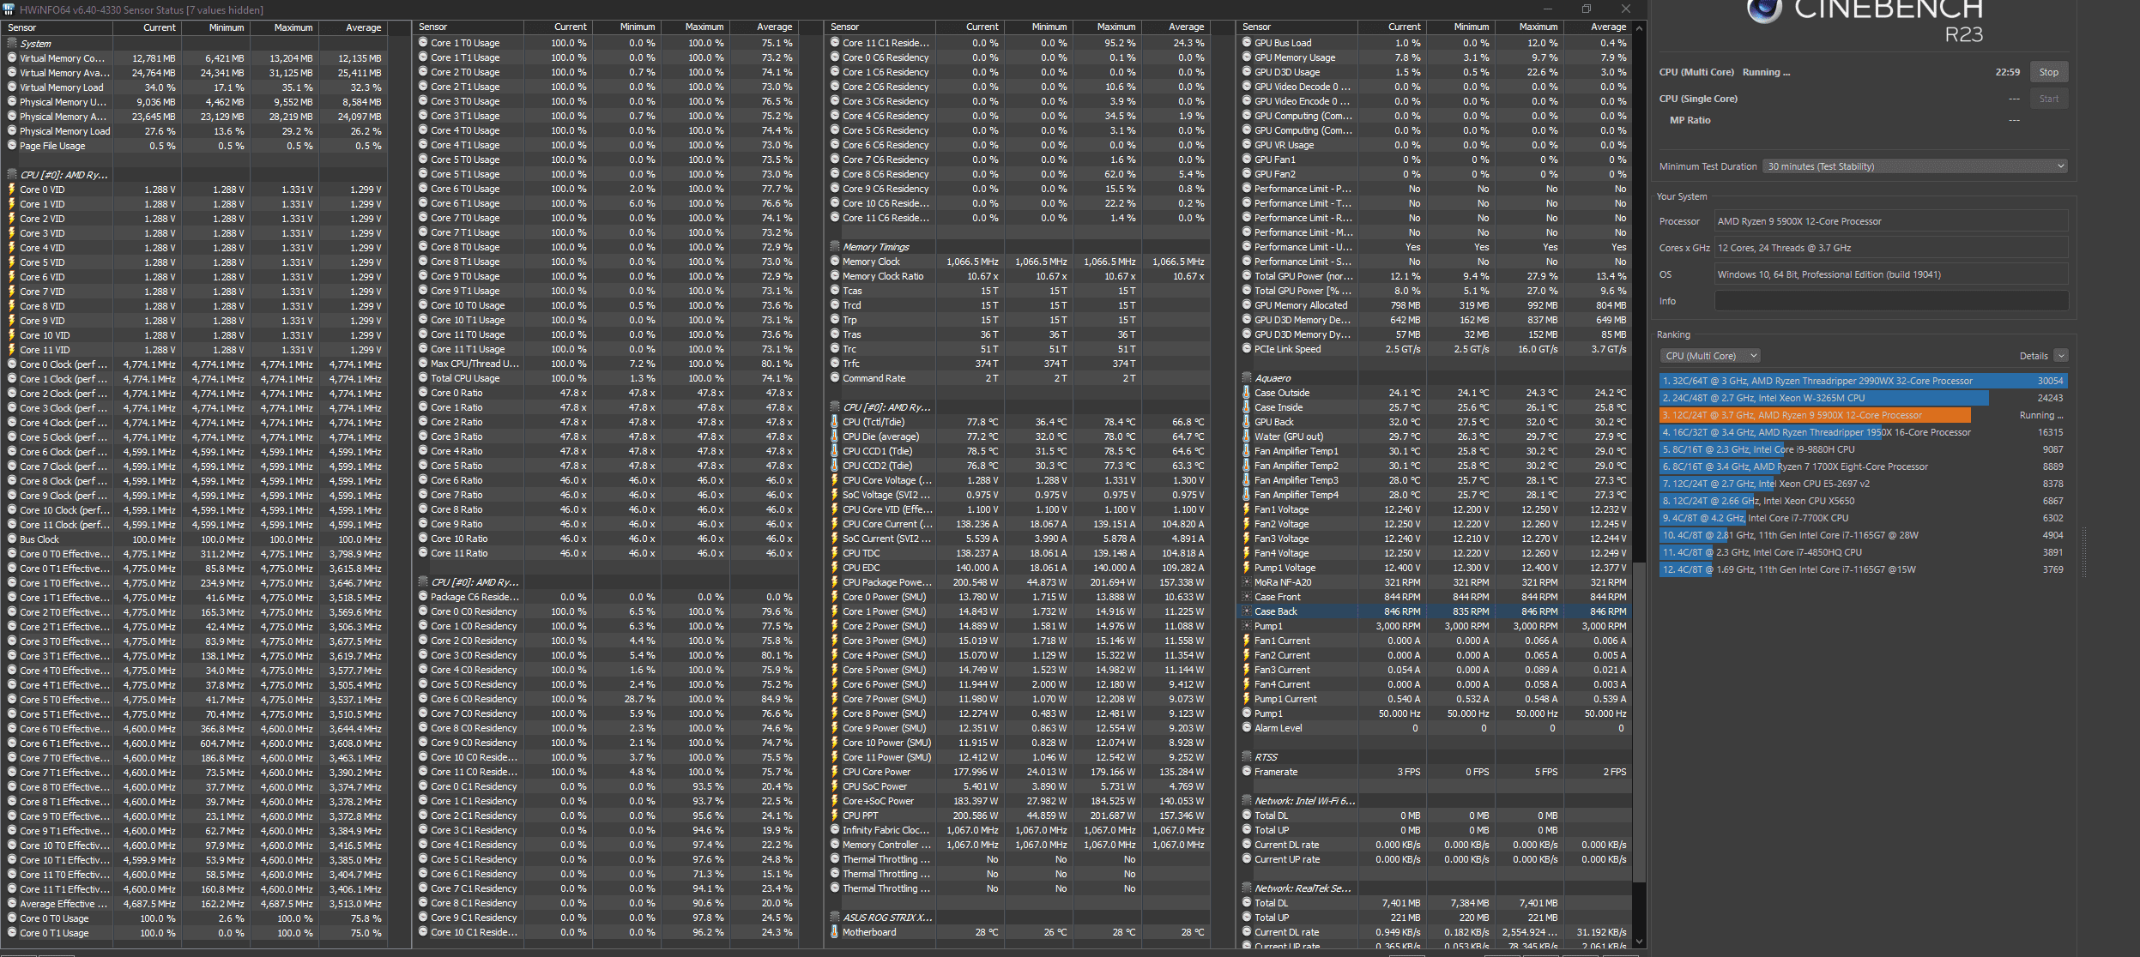Click the Aquaero section header icon
This screenshot has height=957, width=2140.
point(1247,378)
